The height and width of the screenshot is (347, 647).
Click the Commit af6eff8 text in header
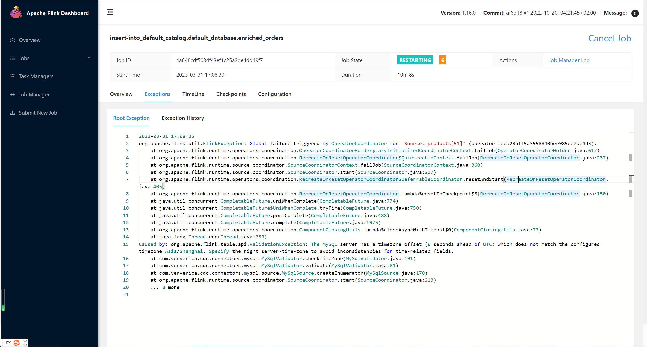click(540, 13)
